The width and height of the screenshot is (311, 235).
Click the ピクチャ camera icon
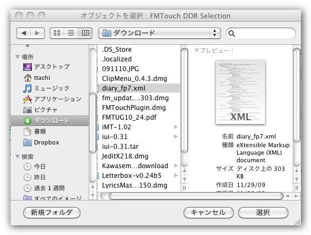point(28,109)
